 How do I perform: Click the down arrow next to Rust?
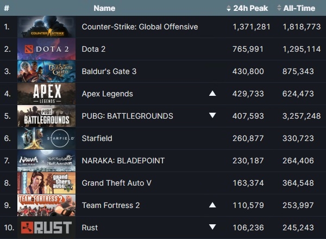pyautogui.click(x=212, y=226)
